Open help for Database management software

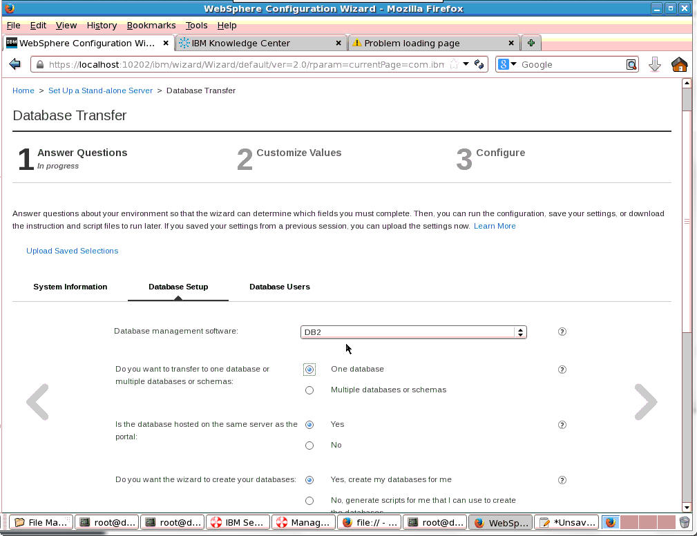tap(562, 332)
